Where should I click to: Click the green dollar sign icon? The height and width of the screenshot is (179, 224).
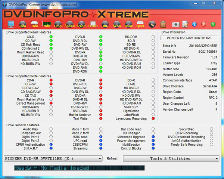(213, 24)
